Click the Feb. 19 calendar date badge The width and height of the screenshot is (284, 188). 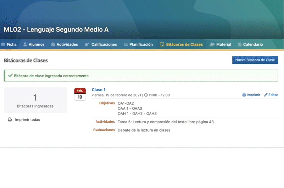click(x=80, y=94)
